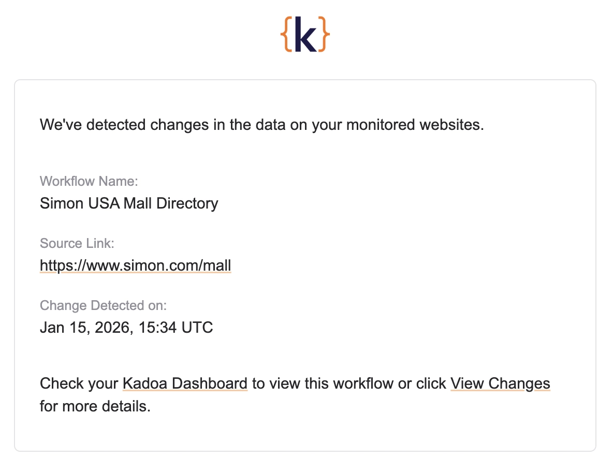Click the Jan 15, 2026 date text

tap(86, 328)
